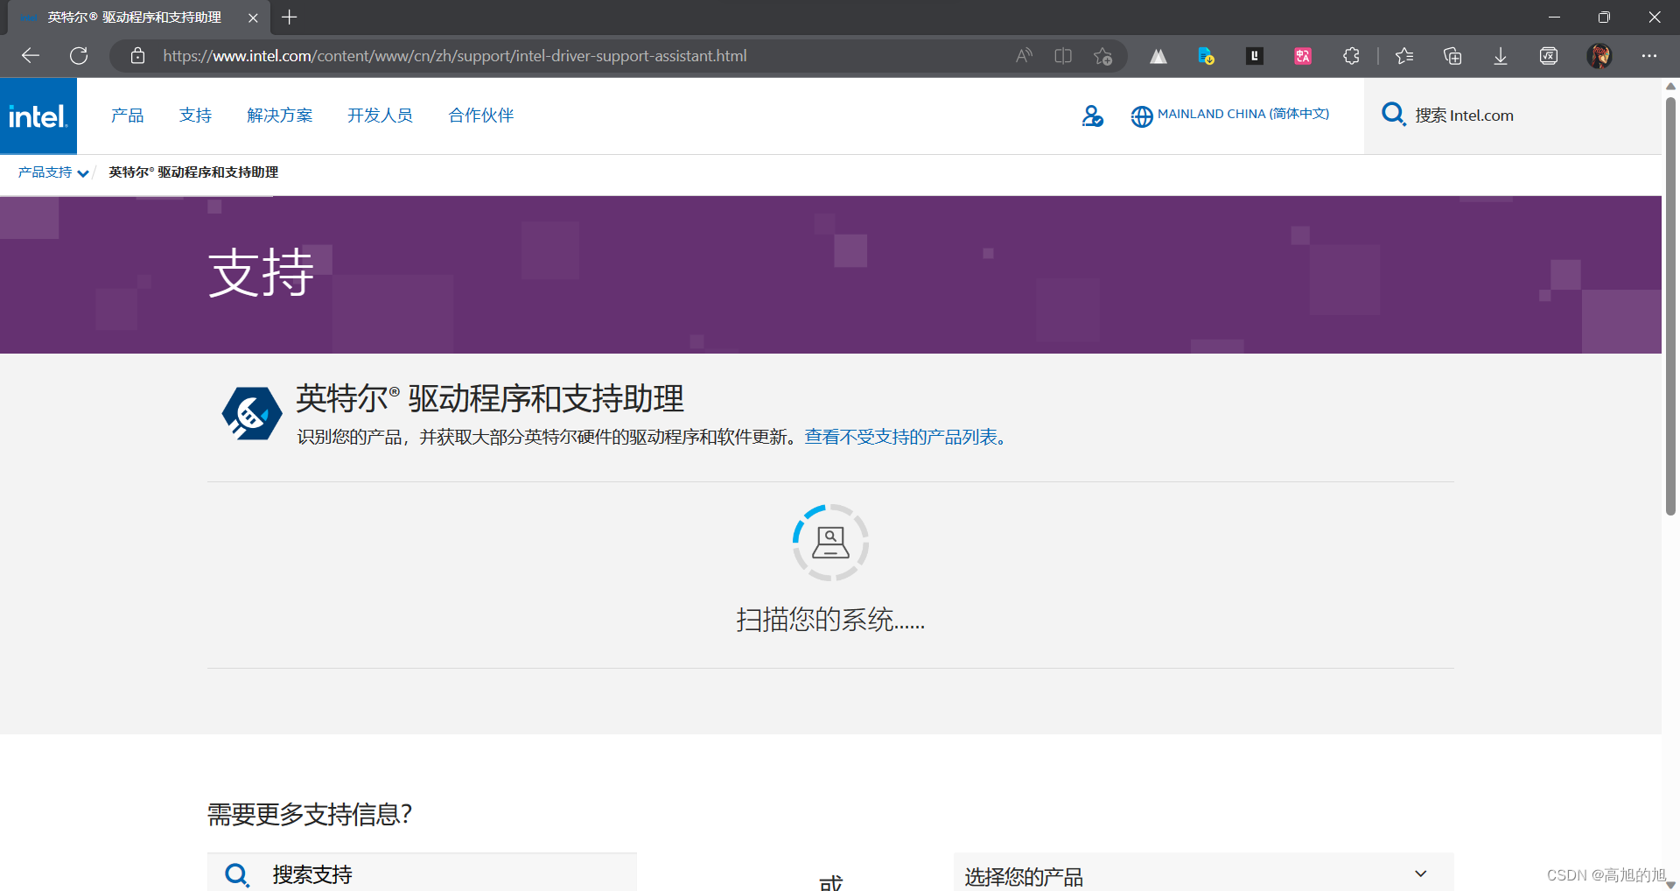
Task: Click 扫描您的系统 status text
Action: tap(830, 620)
